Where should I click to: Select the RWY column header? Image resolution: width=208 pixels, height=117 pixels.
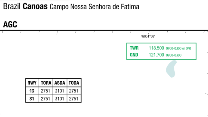pos(32,83)
